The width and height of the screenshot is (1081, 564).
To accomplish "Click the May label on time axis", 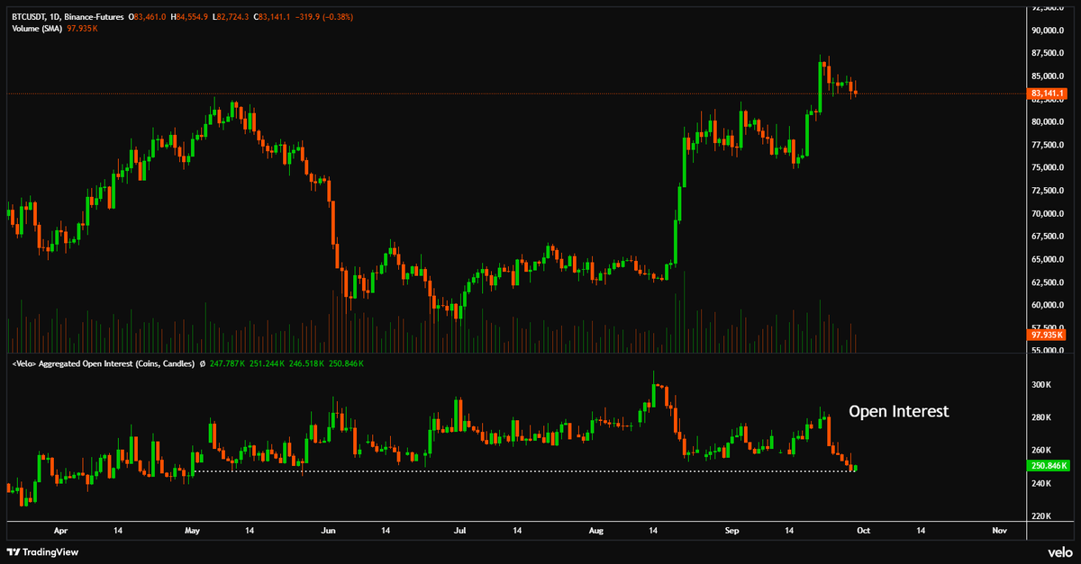I will coord(191,532).
